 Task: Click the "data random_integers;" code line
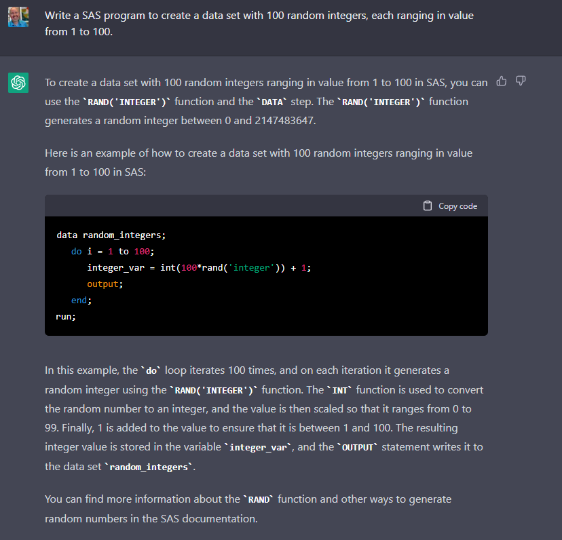111,235
